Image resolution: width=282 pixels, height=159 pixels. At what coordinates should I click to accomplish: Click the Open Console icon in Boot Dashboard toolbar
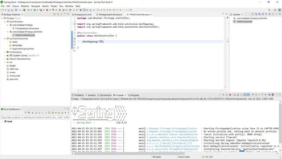(x=39, y=113)
